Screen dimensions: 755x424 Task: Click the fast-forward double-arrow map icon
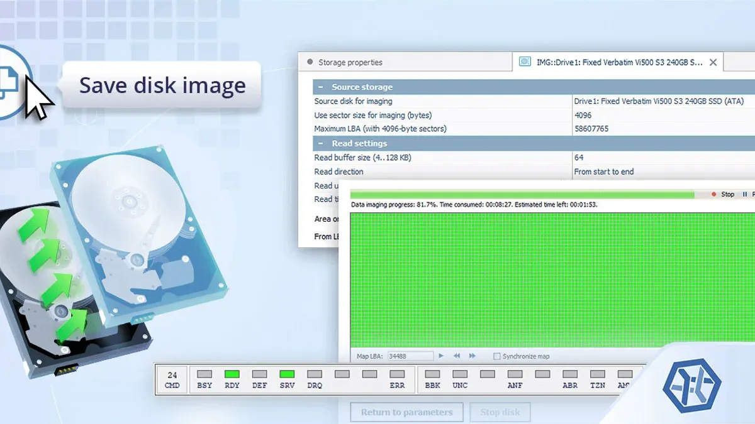(x=472, y=356)
